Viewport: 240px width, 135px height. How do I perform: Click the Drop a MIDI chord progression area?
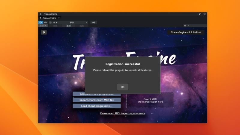(x=150, y=100)
